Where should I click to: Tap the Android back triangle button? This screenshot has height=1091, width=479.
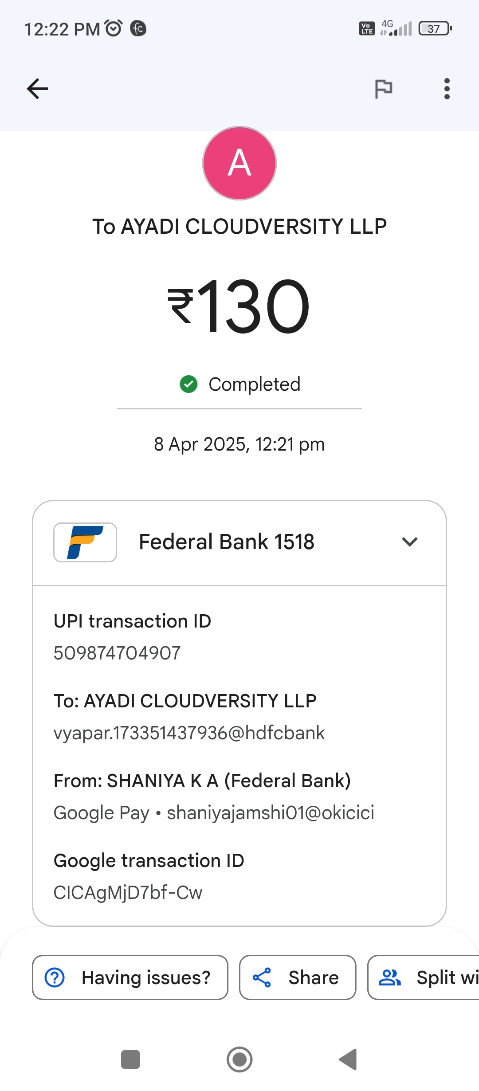pyautogui.click(x=348, y=1060)
